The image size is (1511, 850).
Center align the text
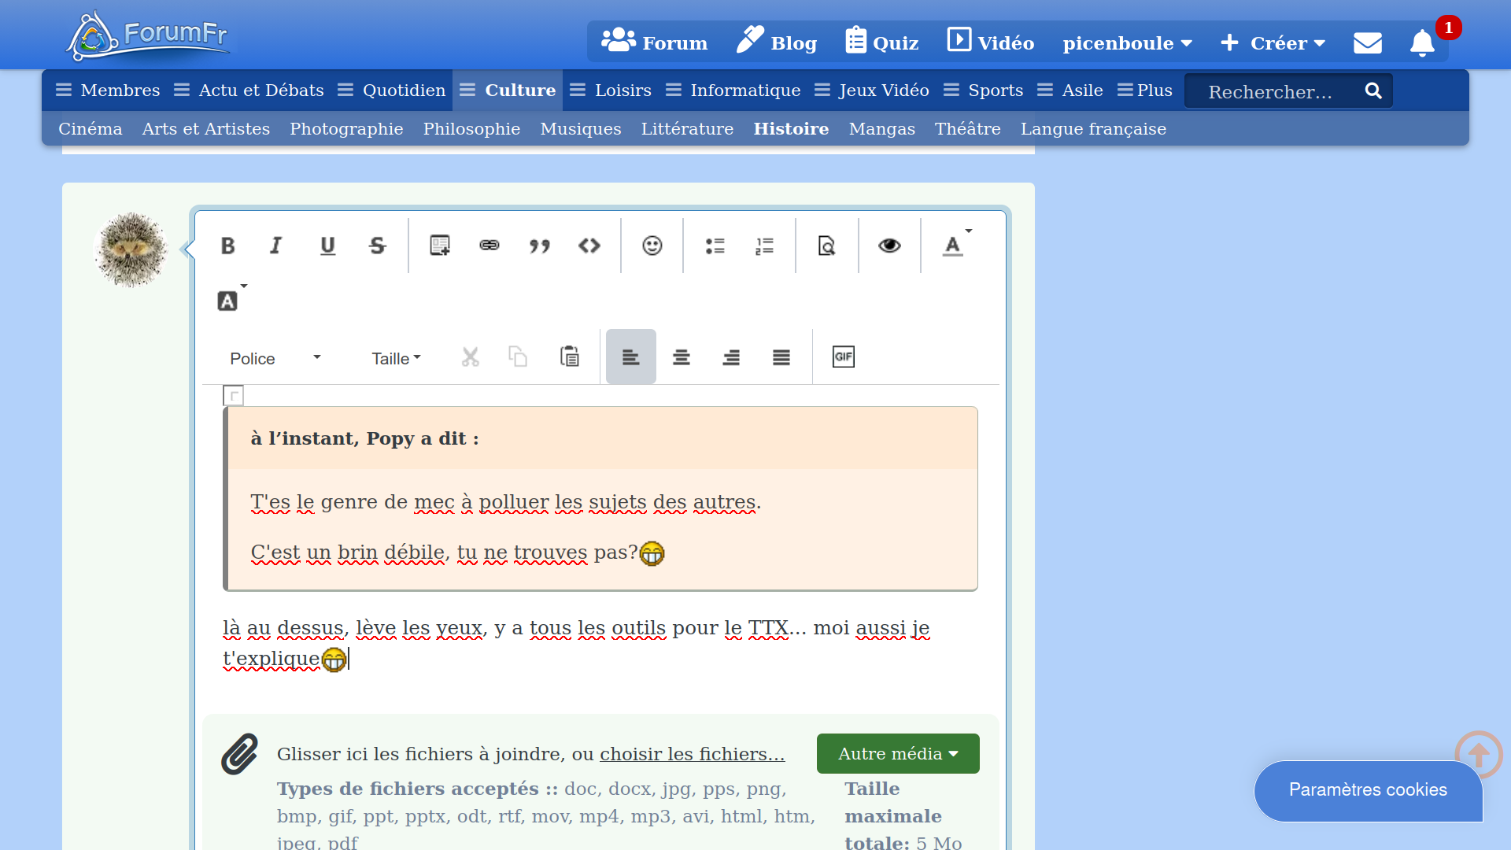tap(682, 357)
